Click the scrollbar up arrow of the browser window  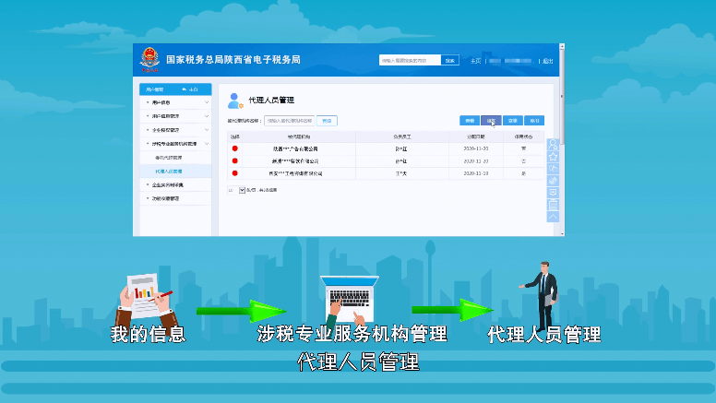[x=562, y=46]
